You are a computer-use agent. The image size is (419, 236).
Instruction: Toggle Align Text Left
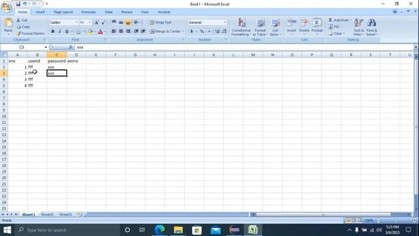(114, 31)
